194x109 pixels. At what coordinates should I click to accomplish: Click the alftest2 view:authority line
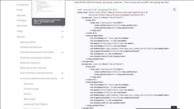point(115,72)
